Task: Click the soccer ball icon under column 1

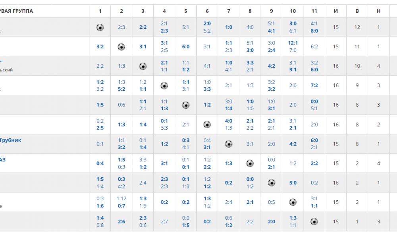Action: 100,27
